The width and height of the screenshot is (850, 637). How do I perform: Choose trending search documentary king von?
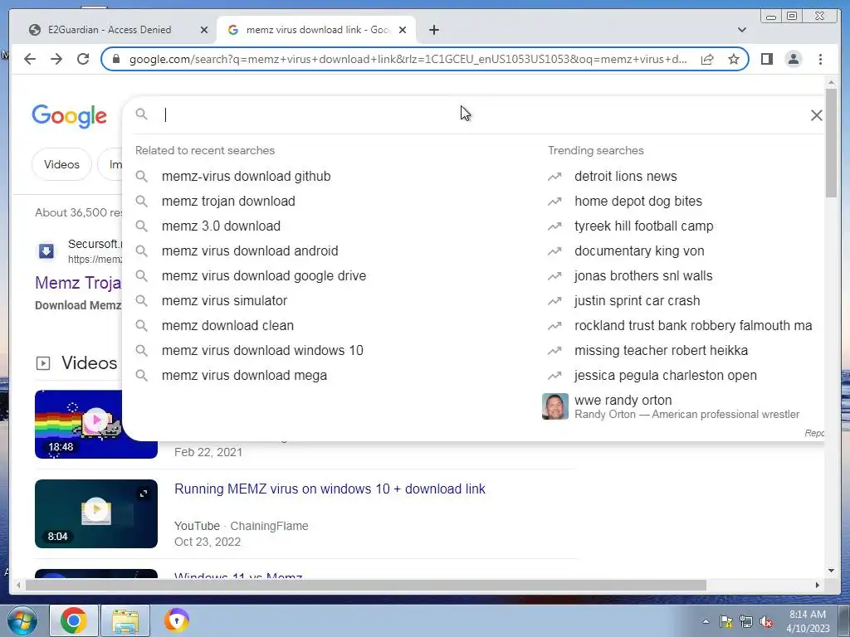click(638, 250)
